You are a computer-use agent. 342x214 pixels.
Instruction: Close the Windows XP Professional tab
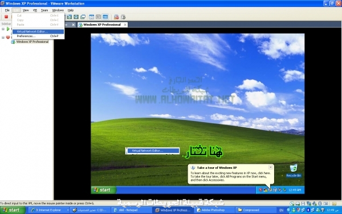pos(125,25)
